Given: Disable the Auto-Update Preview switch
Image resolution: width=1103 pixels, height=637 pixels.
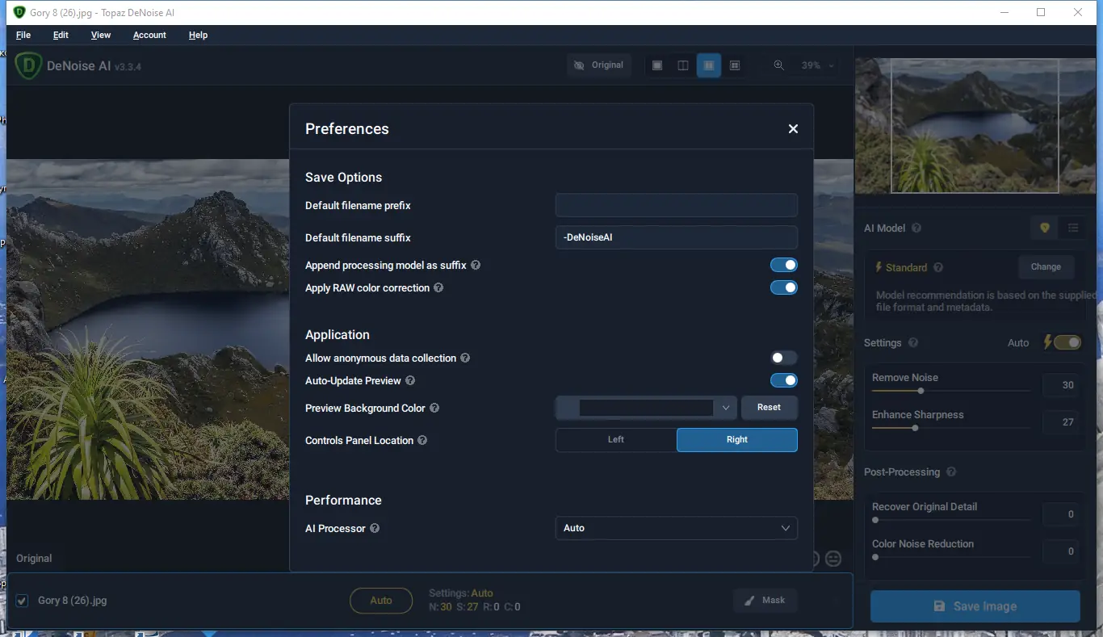Looking at the screenshot, I should [784, 380].
